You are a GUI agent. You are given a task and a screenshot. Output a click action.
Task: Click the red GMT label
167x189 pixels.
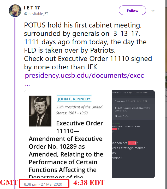coord(9,183)
